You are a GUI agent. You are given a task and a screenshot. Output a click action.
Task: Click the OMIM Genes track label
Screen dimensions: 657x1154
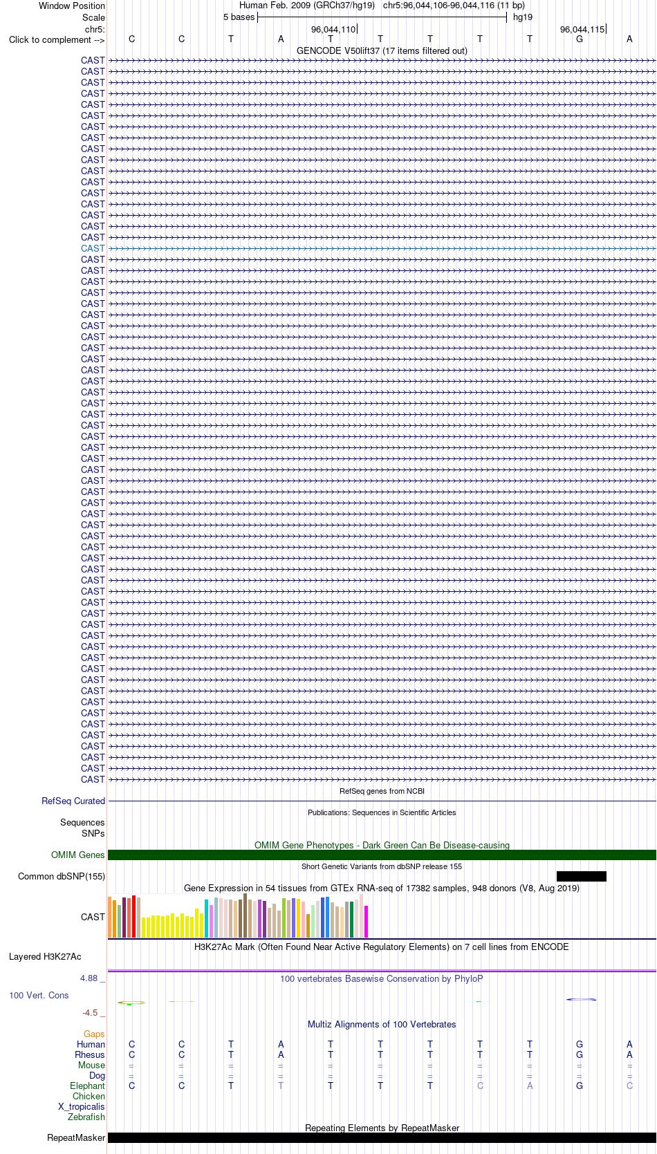(78, 855)
